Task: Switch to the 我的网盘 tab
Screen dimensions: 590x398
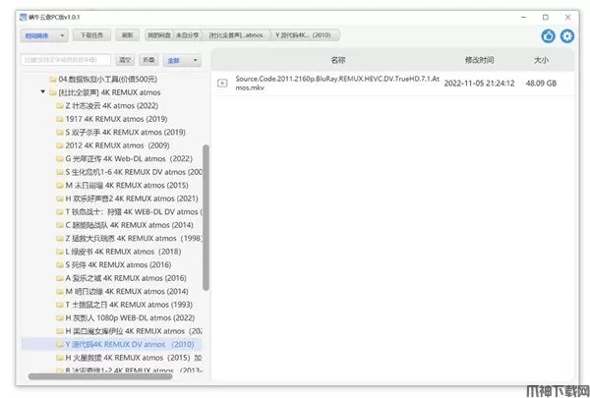Action: (x=159, y=35)
